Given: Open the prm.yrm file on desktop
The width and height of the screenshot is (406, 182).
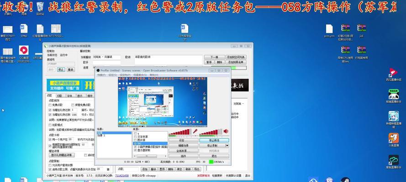Looking at the screenshot, I should coord(329,30).
